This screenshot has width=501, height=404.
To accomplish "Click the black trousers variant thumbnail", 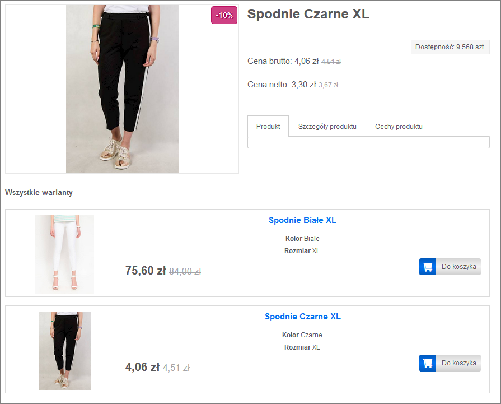I will click(x=64, y=351).
